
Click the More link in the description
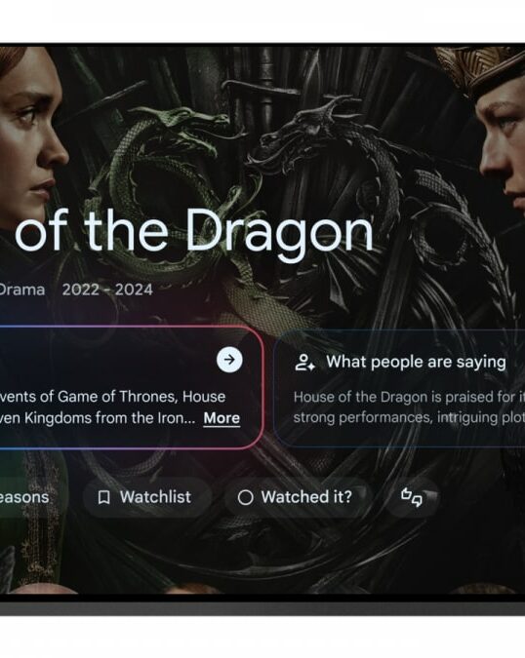coord(222,418)
